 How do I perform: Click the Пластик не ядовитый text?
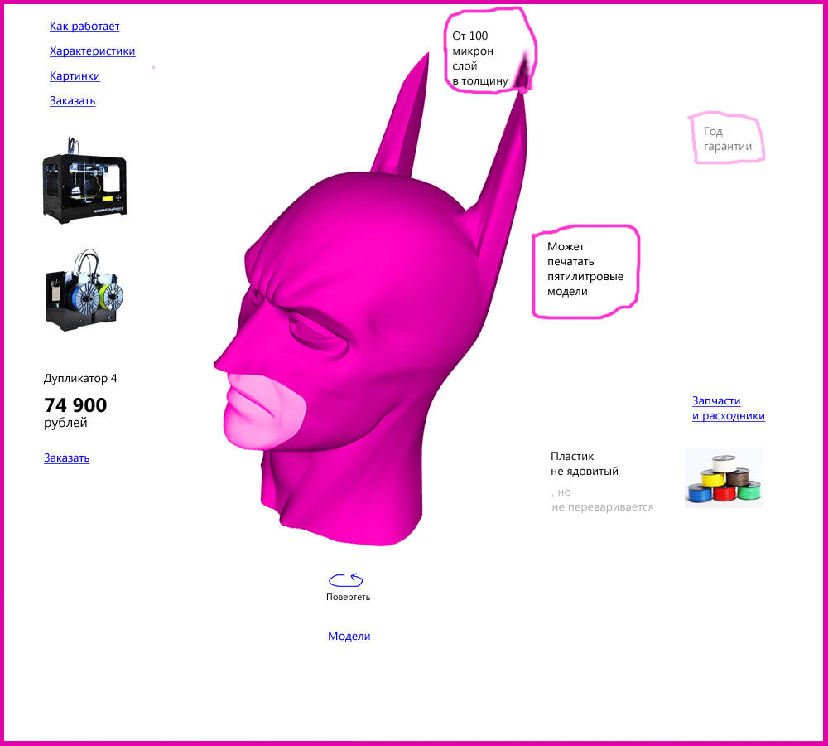click(584, 464)
